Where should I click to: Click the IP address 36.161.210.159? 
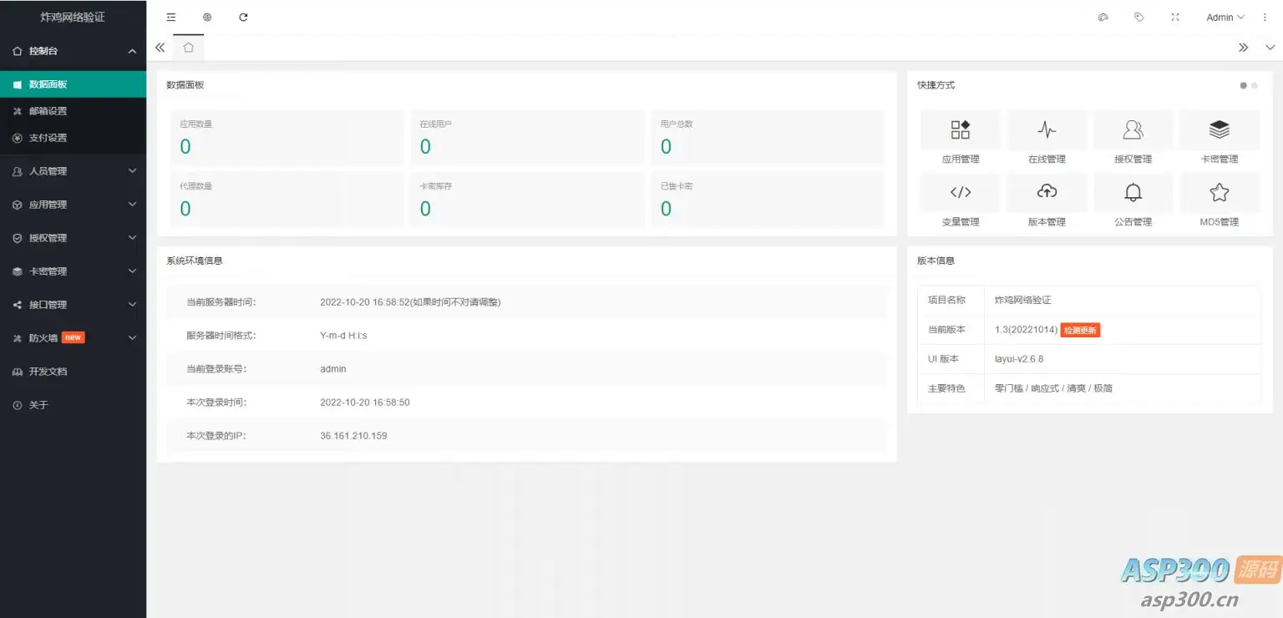click(x=353, y=436)
